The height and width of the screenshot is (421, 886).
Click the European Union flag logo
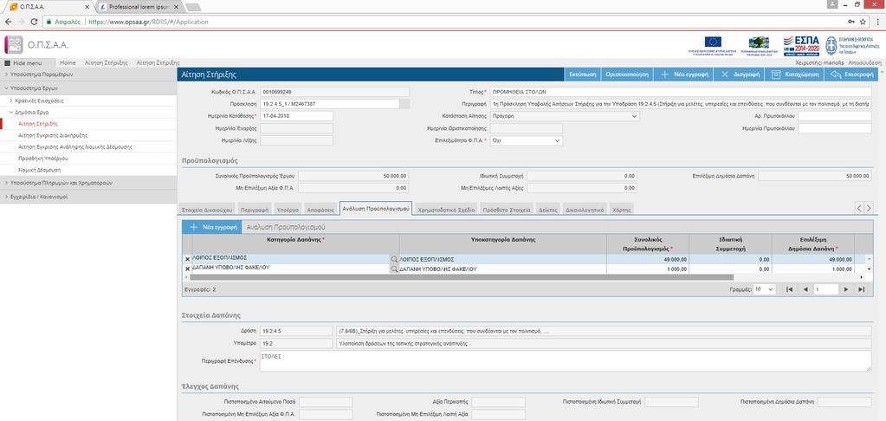click(x=713, y=42)
